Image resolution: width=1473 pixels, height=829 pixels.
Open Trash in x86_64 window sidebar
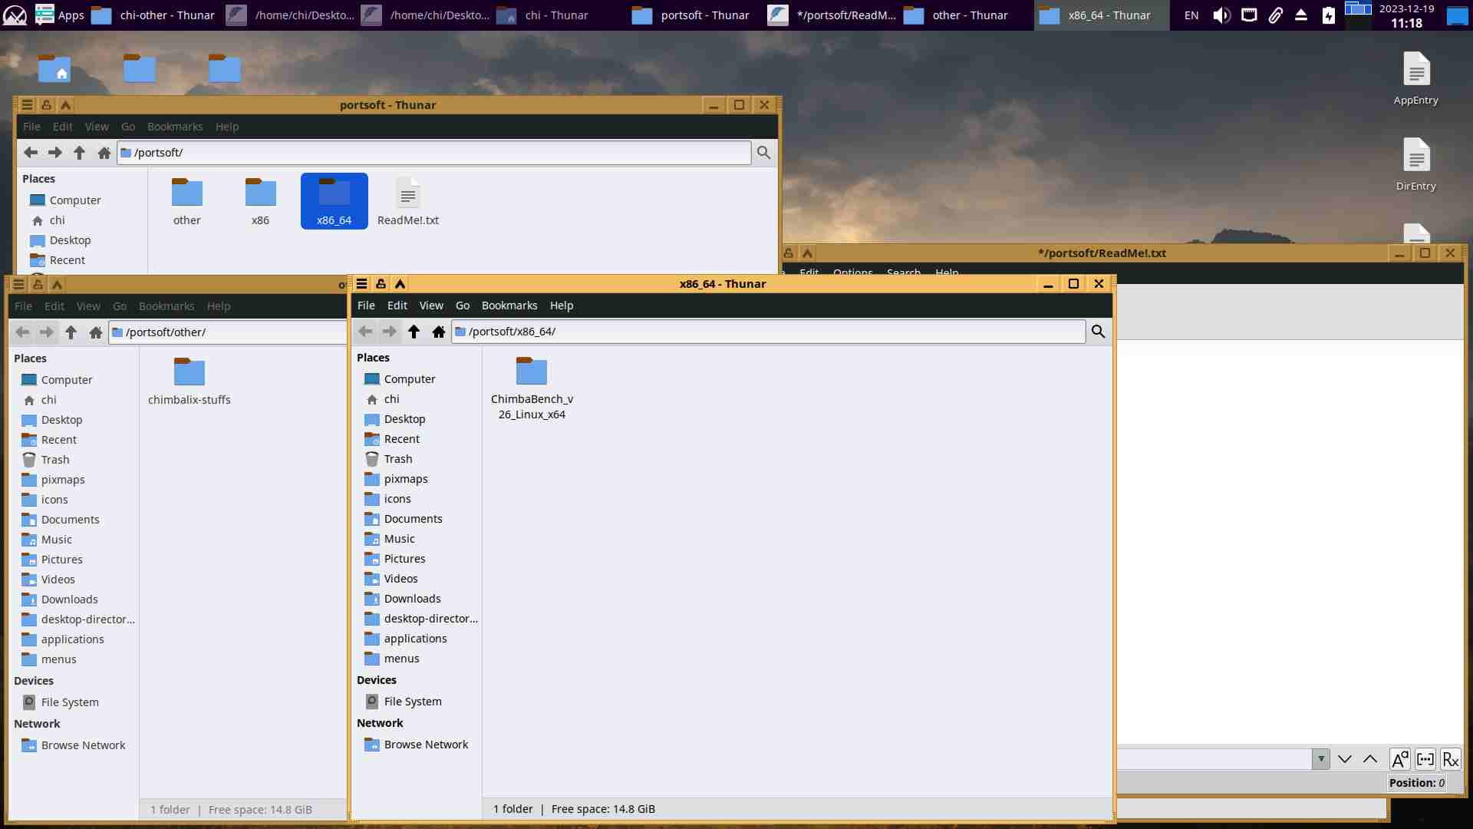point(397,459)
